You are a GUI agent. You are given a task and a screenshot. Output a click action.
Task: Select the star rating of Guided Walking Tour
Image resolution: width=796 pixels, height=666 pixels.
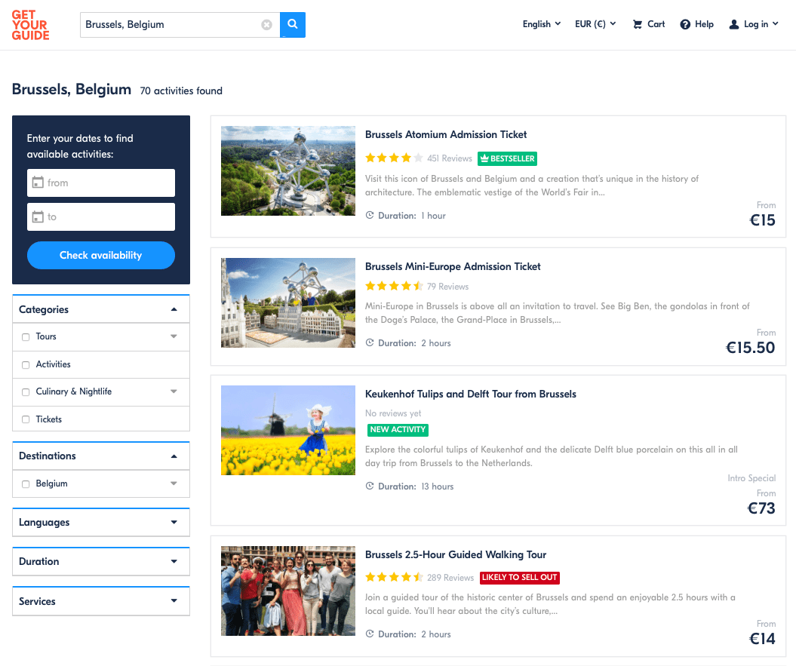pyautogui.click(x=394, y=577)
